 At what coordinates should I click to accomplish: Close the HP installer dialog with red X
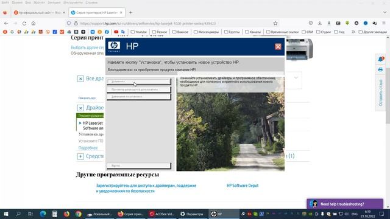(x=278, y=47)
